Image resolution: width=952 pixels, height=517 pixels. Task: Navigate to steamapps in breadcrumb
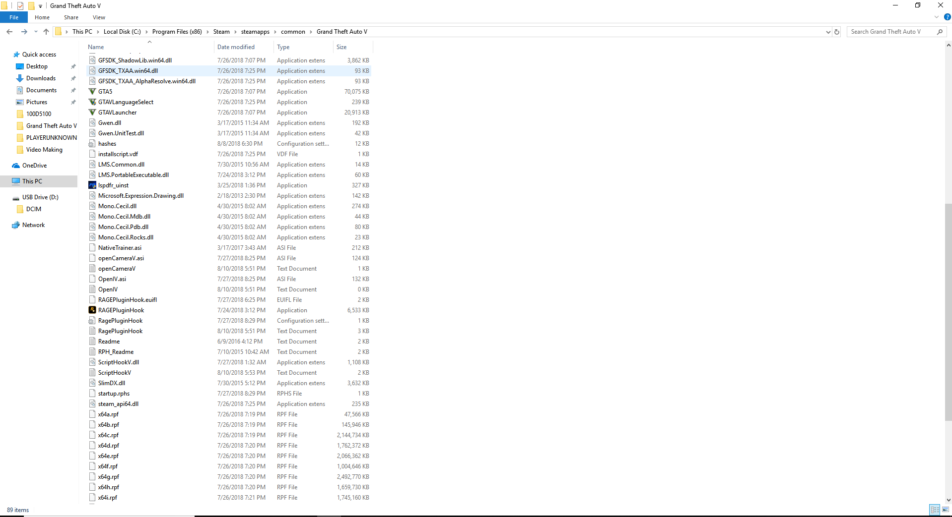pyautogui.click(x=255, y=32)
